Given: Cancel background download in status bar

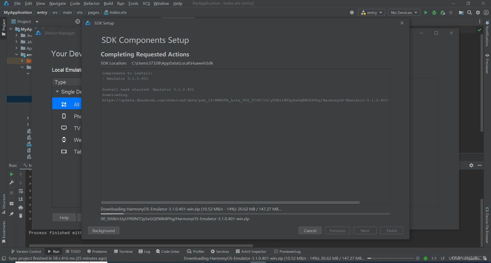Looking at the screenshot, I should point(418,258).
